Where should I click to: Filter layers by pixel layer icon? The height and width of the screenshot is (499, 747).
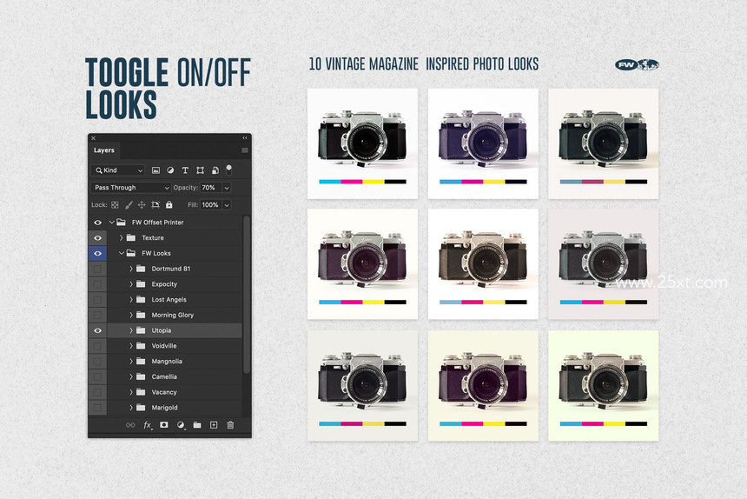pyautogui.click(x=155, y=170)
